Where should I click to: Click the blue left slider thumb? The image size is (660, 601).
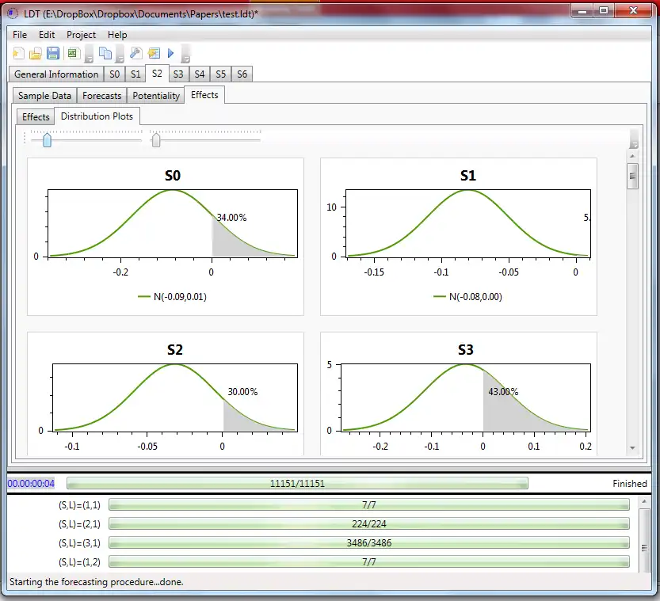tap(47, 140)
